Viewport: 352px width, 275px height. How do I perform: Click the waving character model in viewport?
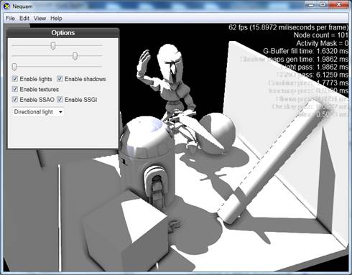167,81
